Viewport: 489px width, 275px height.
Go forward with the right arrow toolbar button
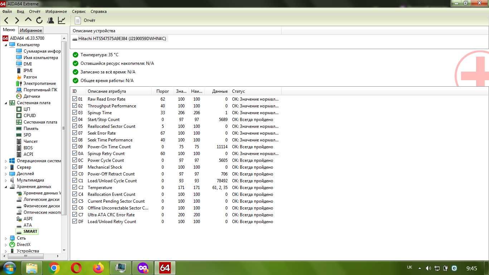pos(17,20)
